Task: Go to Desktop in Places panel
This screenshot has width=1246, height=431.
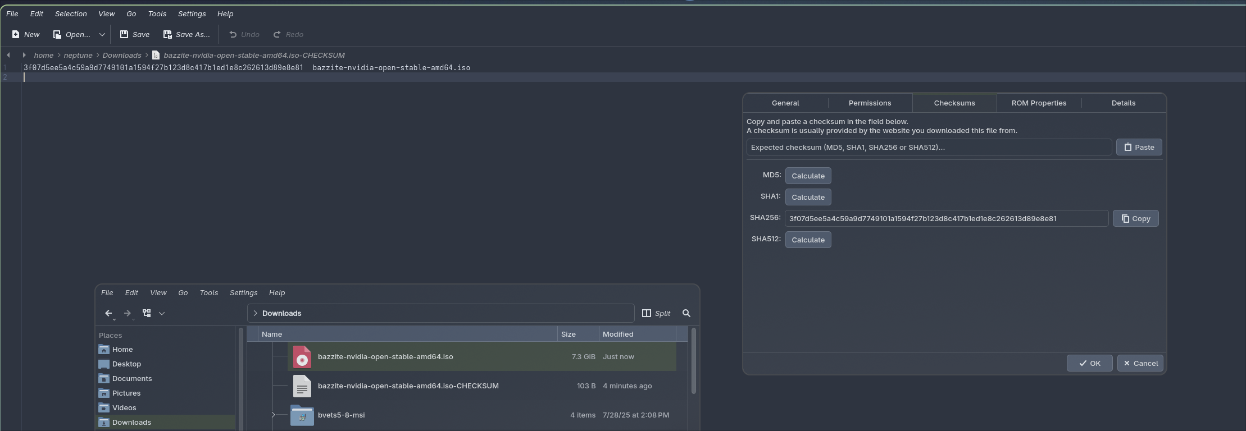Action: (x=165, y=364)
